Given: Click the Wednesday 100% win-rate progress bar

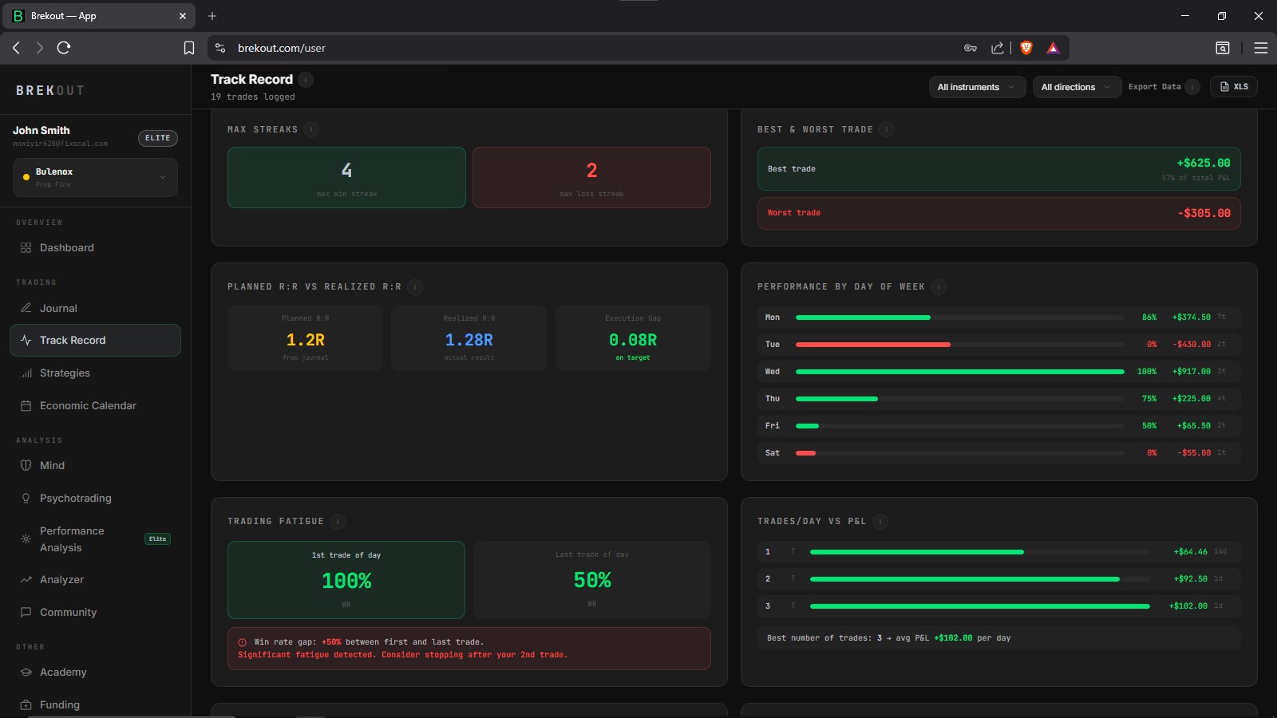Looking at the screenshot, I should point(960,372).
